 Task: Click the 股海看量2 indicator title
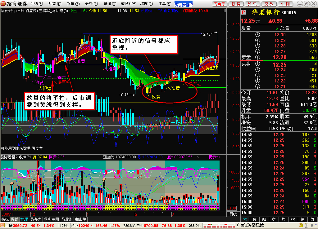[9, 157]
